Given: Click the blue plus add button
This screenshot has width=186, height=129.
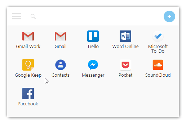Looking at the screenshot, I should click(x=169, y=16).
